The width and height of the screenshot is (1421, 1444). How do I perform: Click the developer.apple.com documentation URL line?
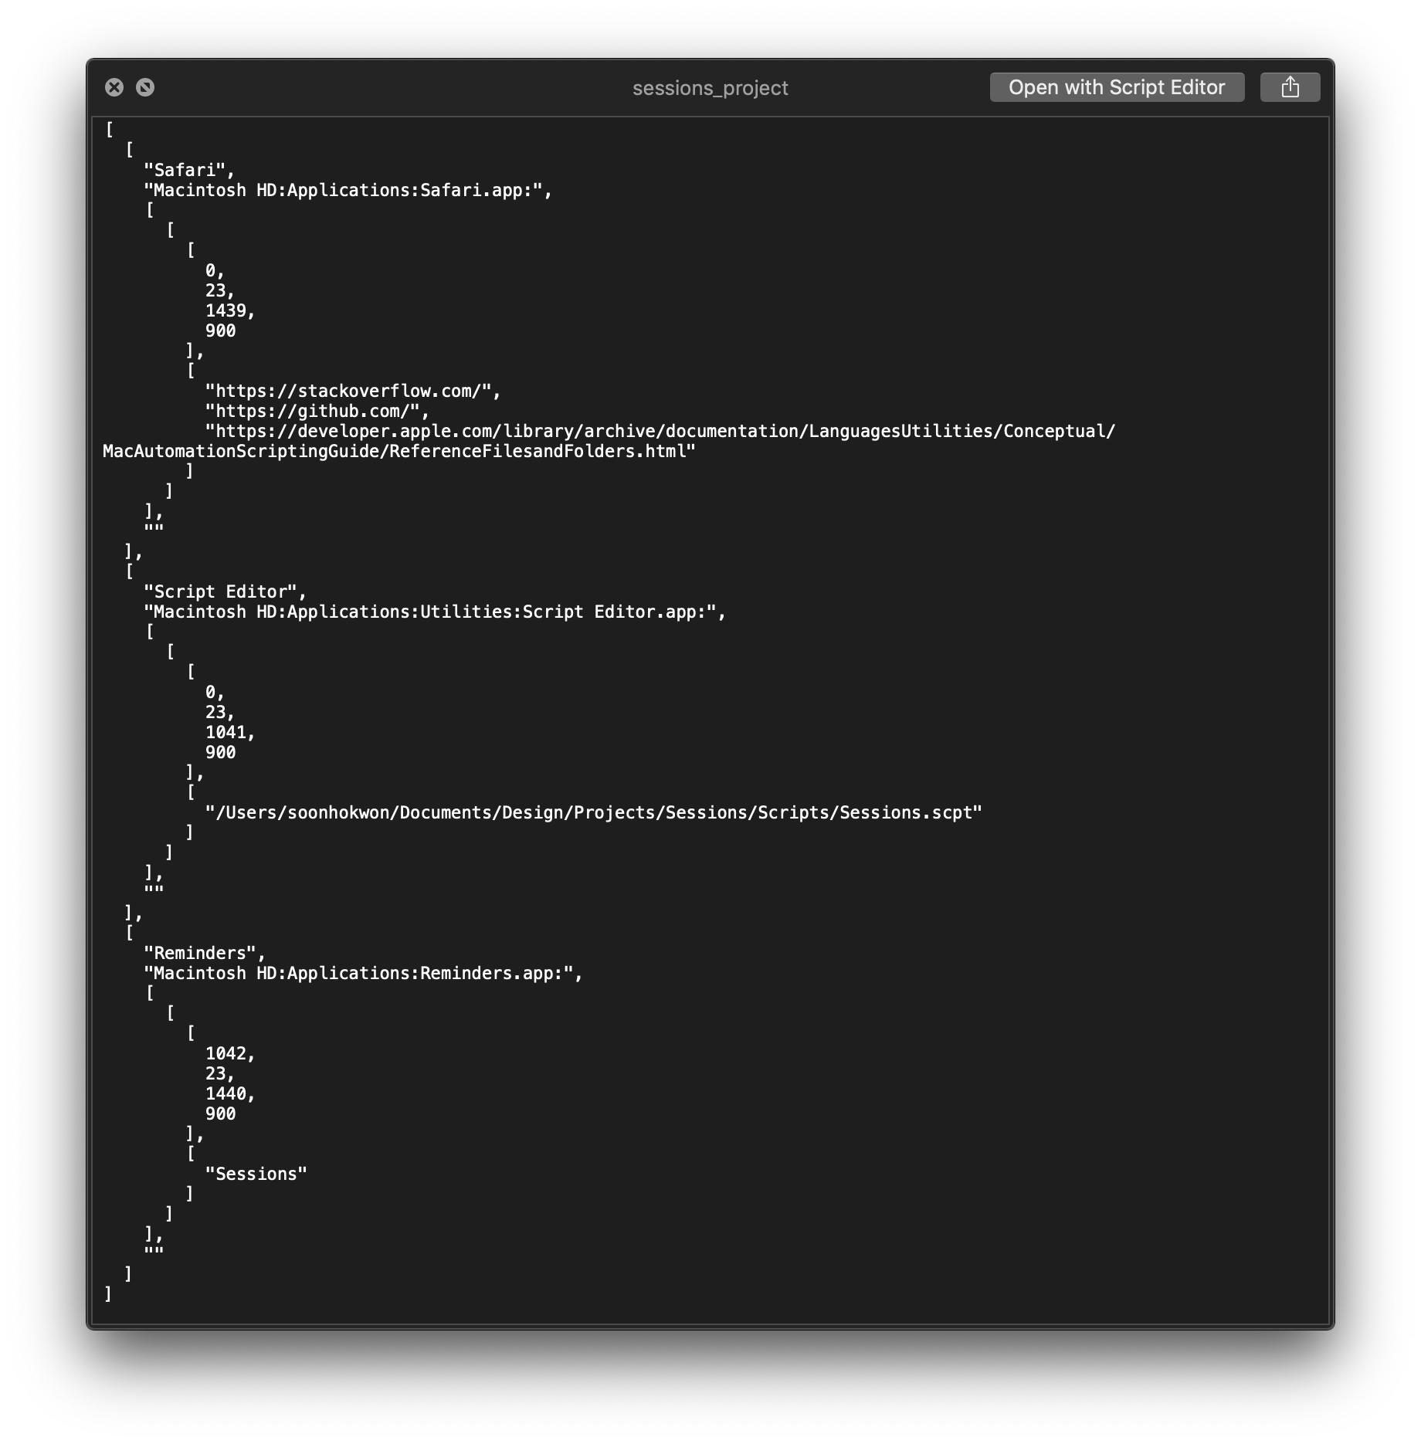609,441
